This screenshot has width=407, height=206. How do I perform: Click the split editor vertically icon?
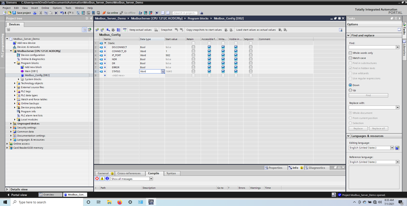pos(168,13)
